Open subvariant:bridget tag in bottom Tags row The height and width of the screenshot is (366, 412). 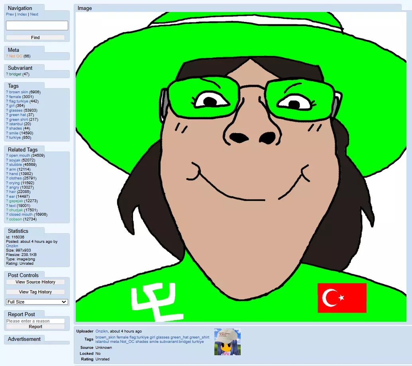click(175, 342)
